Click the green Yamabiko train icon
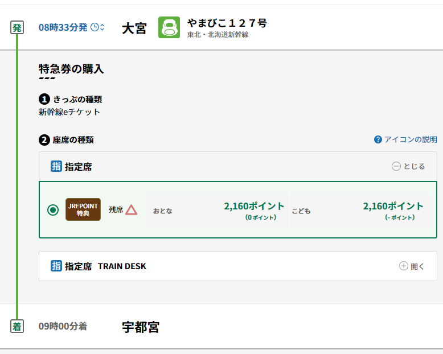The height and width of the screenshot is (354, 443). coord(169,28)
